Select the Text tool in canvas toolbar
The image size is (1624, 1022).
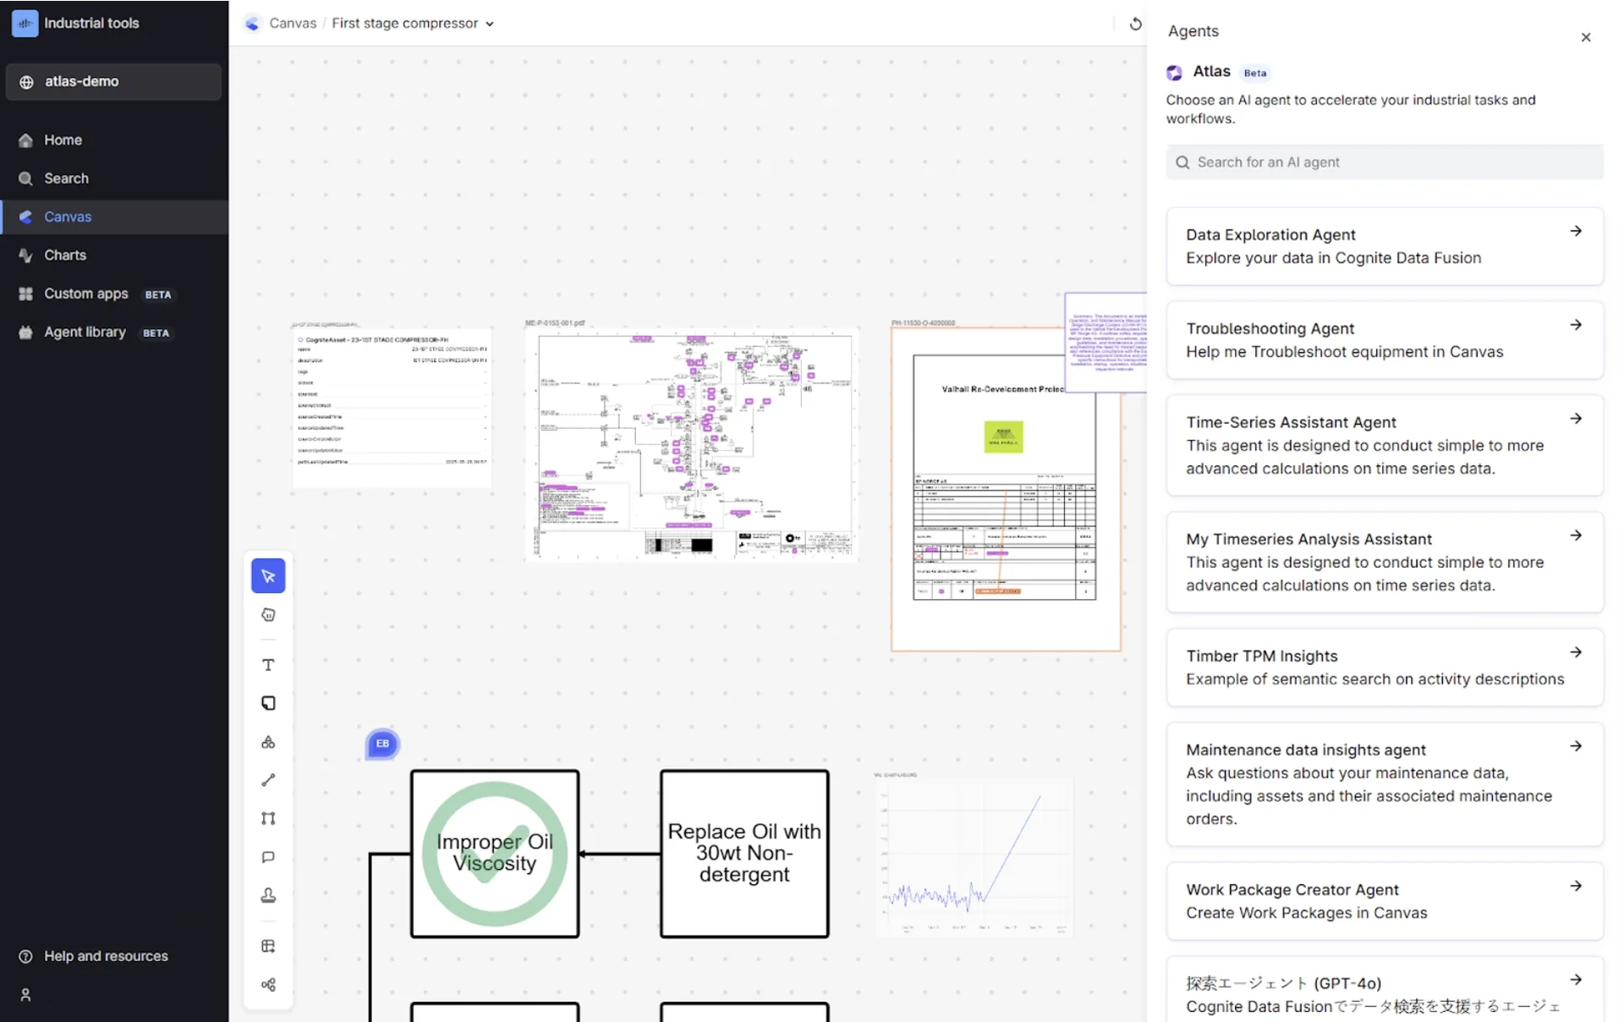268,665
